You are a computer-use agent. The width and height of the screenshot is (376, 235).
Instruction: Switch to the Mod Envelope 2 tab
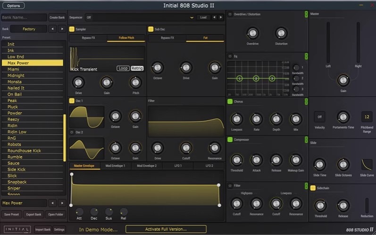tap(147, 166)
